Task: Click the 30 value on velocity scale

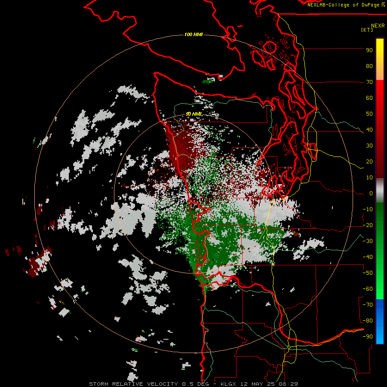Action: coord(369,146)
